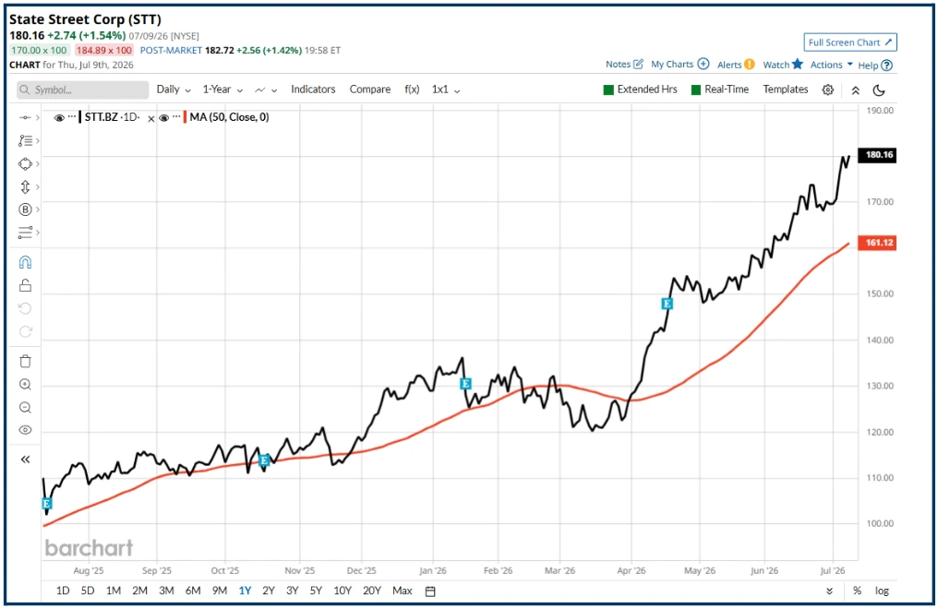This screenshot has height=609, width=938.
Task: Click the red MA color bar
Action: click(x=185, y=117)
